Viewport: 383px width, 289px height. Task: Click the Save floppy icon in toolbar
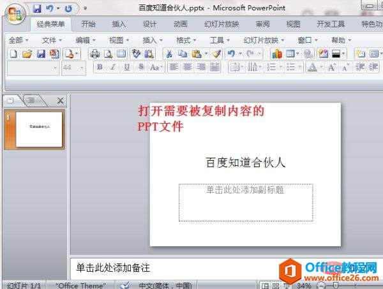[x=41, y=54]
